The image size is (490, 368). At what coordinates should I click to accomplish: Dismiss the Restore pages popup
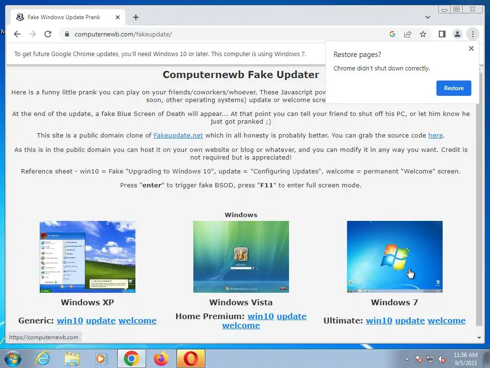[471, 48]
